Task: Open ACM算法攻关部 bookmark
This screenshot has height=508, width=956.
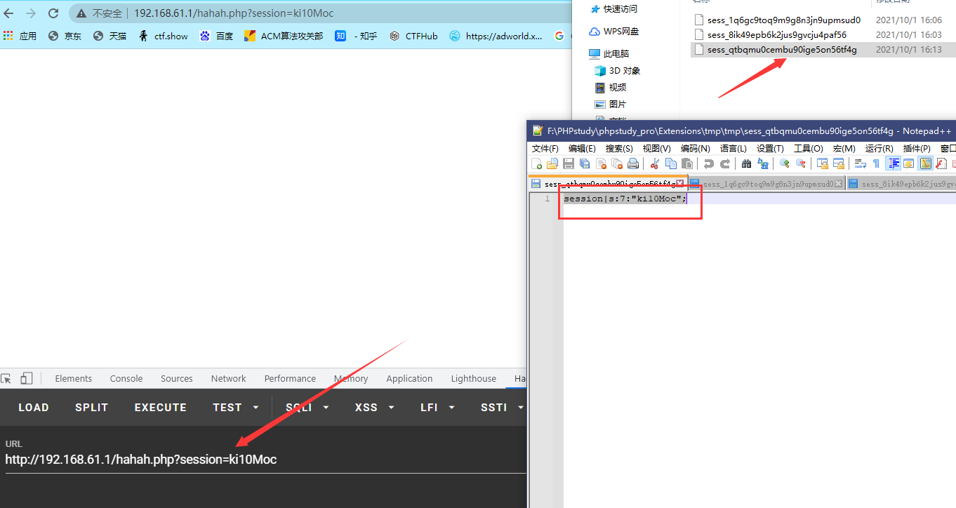Action: click(284, 36)
